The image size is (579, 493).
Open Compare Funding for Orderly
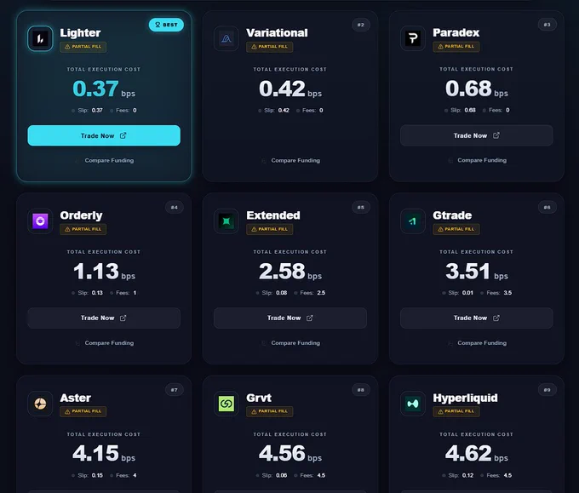point(105,343)
